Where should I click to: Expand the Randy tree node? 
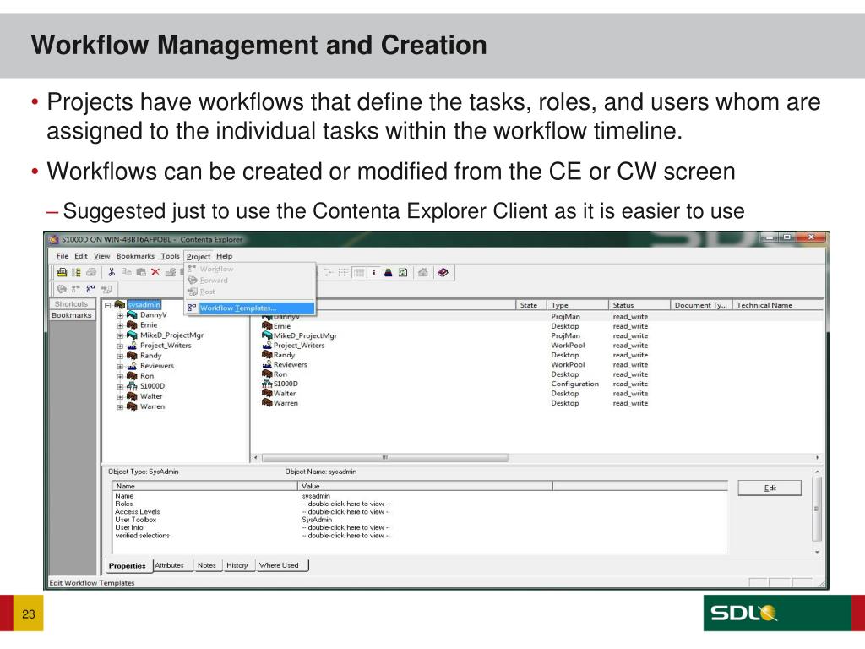coord(120,357)
